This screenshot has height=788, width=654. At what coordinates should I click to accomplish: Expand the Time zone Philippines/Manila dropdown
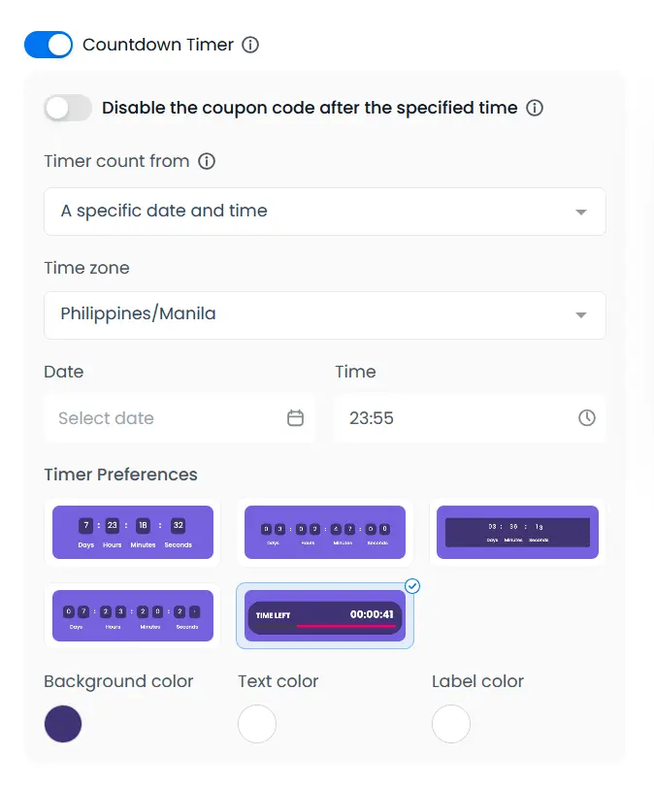coord(325,315)
